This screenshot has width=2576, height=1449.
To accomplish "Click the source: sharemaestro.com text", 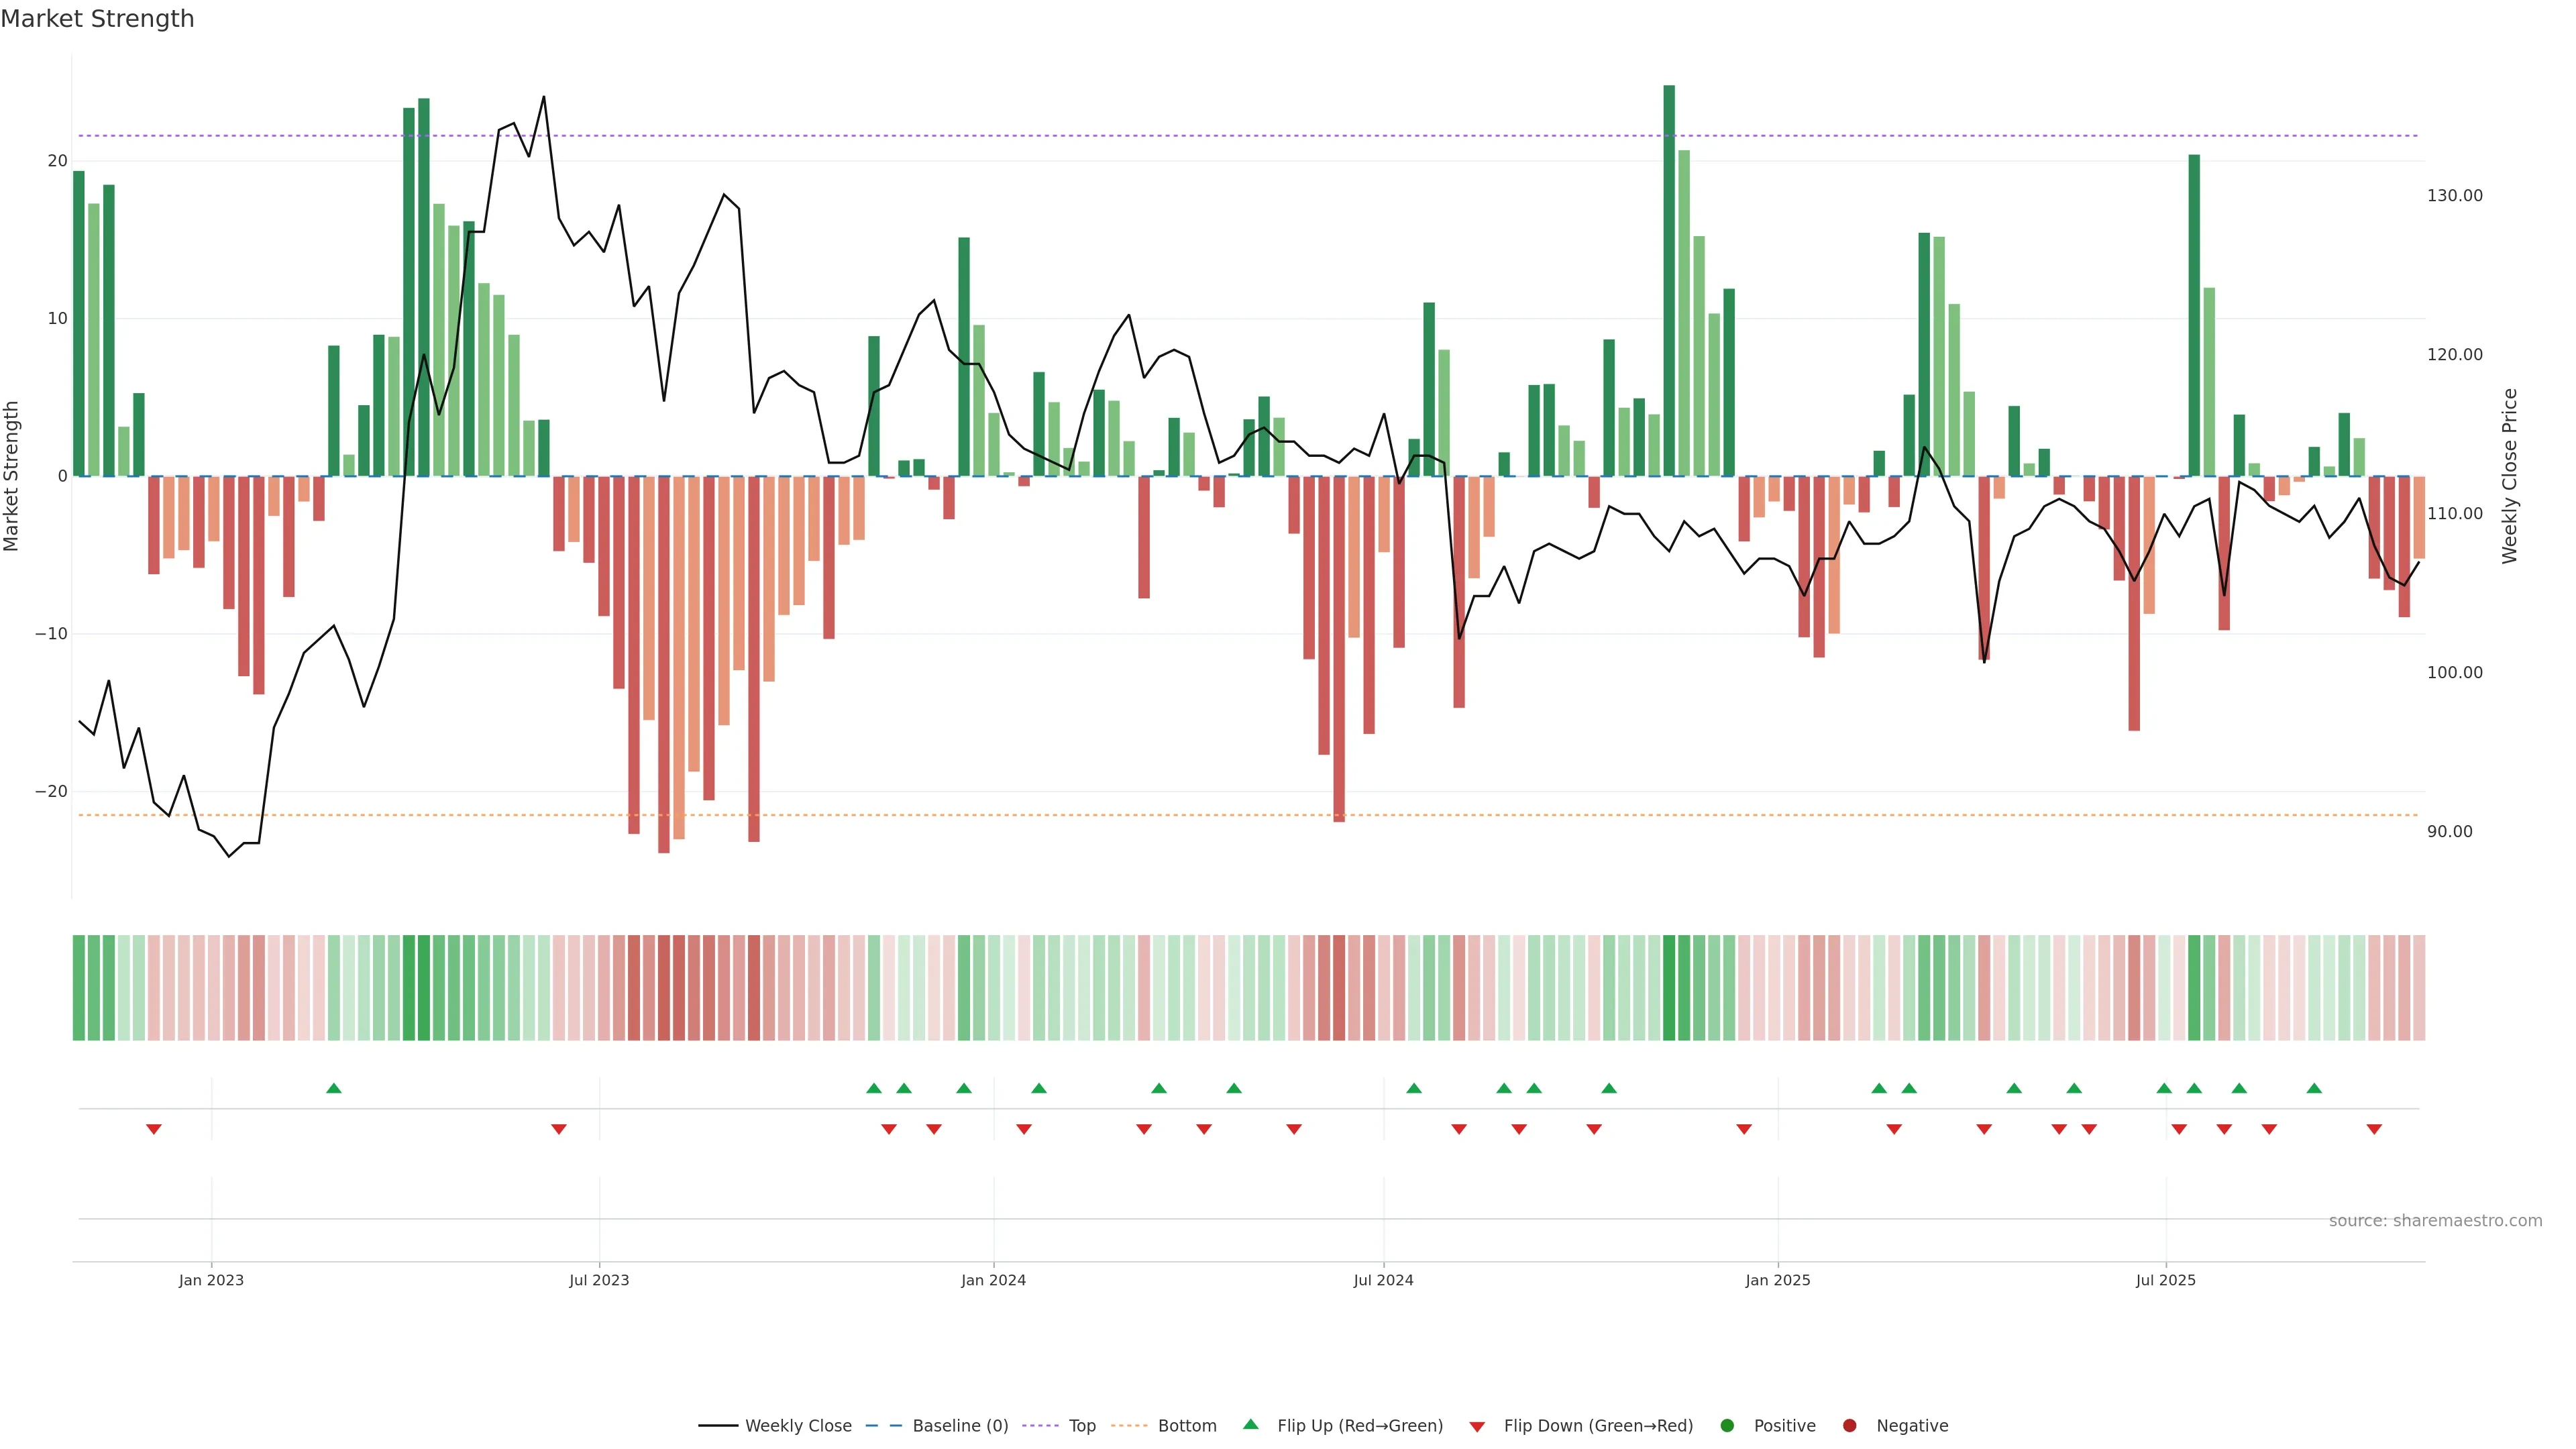I will [2435, 1221].
